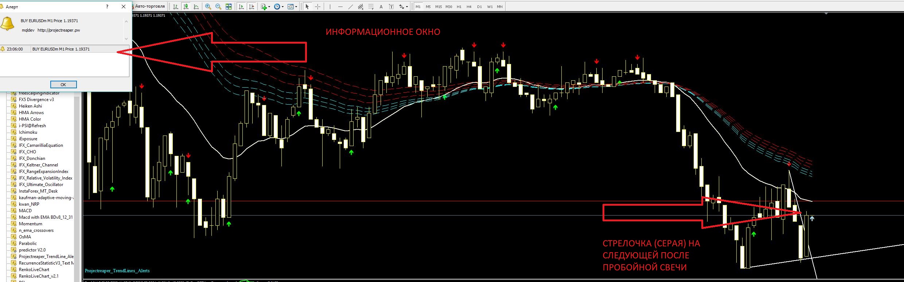Viewport: 904px width, 282px height.
Task: Select i-PSI@Refresh indicator
Action: (x=32, y=126)
